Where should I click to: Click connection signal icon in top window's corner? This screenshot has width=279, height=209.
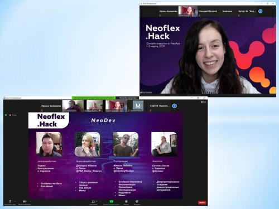[141, 93]
